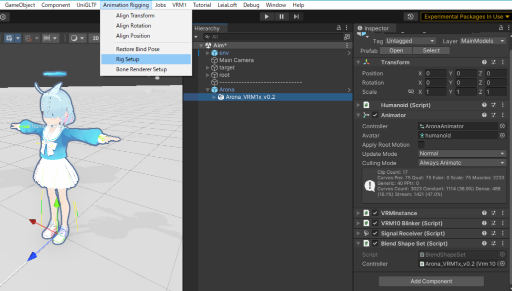The width and height of the screenshot is (512, 291).
Task: Open Animator component preset settings icon
Action: (493, 115)
